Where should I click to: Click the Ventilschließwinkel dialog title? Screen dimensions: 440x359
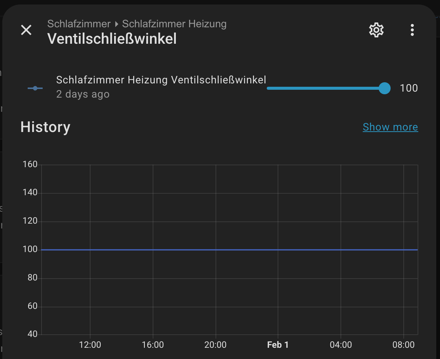(x=112, y=39)
